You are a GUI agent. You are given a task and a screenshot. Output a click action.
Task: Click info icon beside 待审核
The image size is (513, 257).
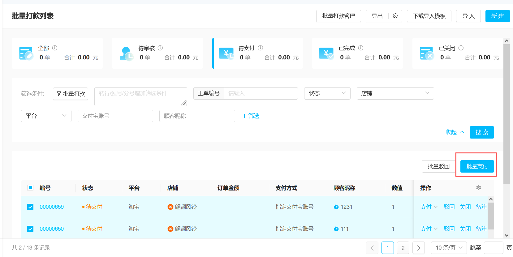point(160,48)
